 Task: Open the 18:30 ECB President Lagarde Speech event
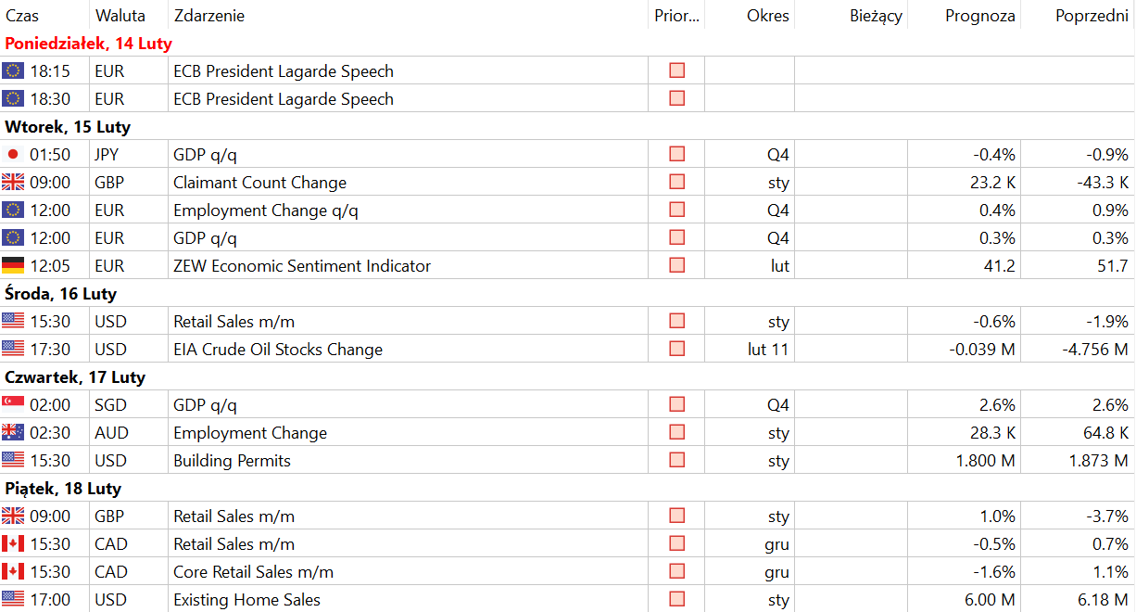(284, 99)
